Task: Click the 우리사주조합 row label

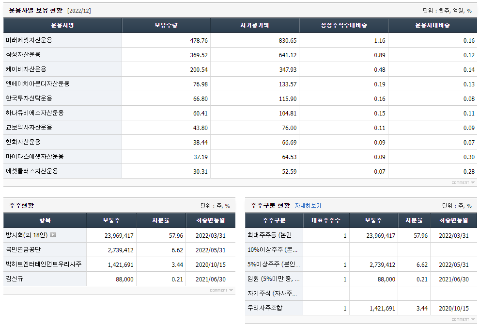Action: pos(265,308)
